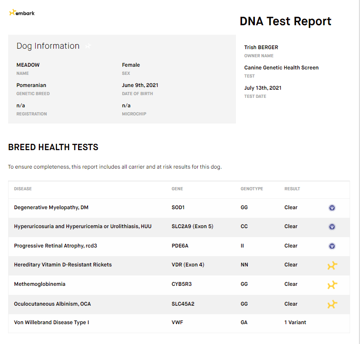Click the badge icon on Degenerative Myelopathy row
Image resolution: width=360 pixels, height=344 pixels.
pyautogui.click(x=332, y=208)
